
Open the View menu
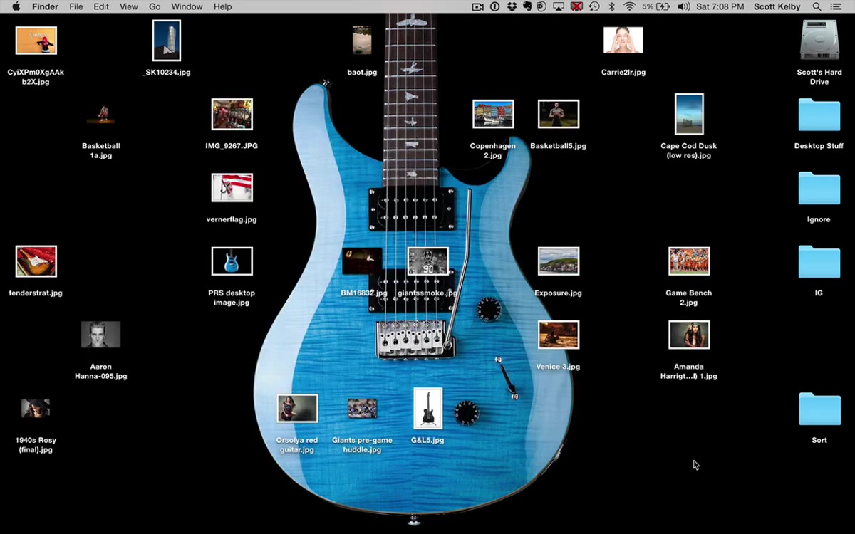click(129, 6)
